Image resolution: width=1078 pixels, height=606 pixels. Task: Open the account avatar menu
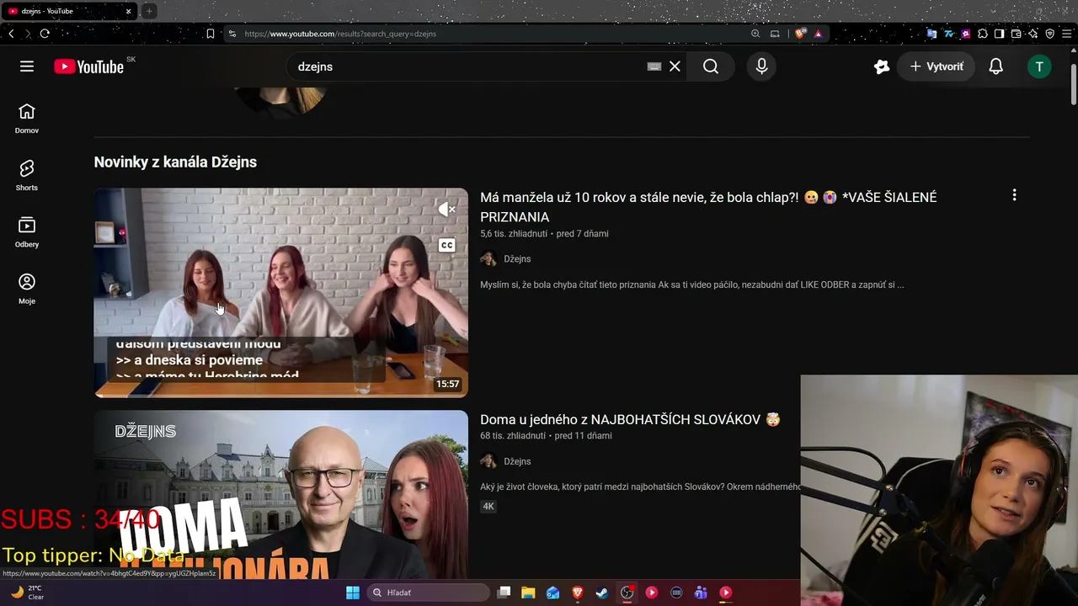[1039, 66]
